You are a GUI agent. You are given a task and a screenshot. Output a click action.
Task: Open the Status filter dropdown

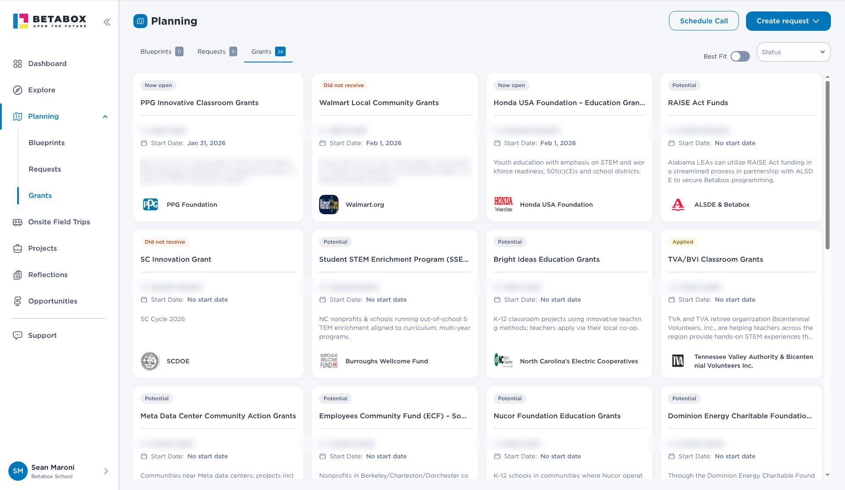(794, 52)
